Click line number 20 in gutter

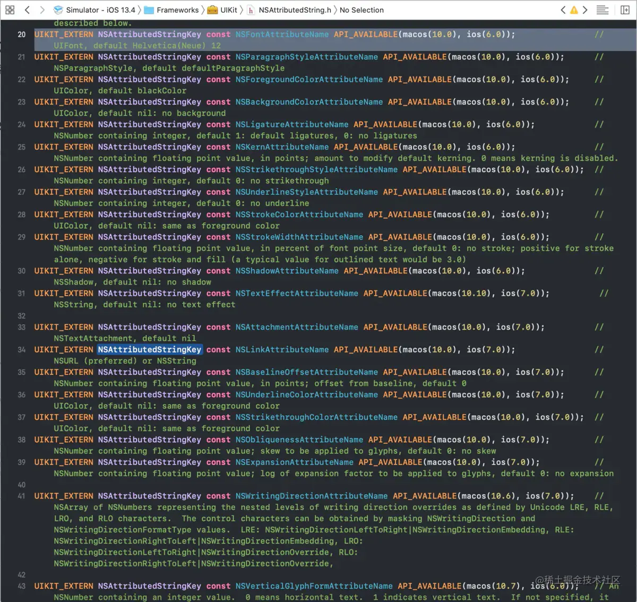point(22,34)
